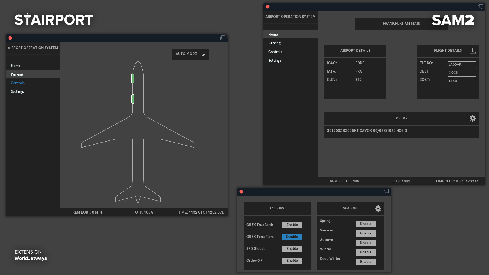Screen dimensions: 489x275
Task: Open the Seasons settings gear
Action: point(378,208)
